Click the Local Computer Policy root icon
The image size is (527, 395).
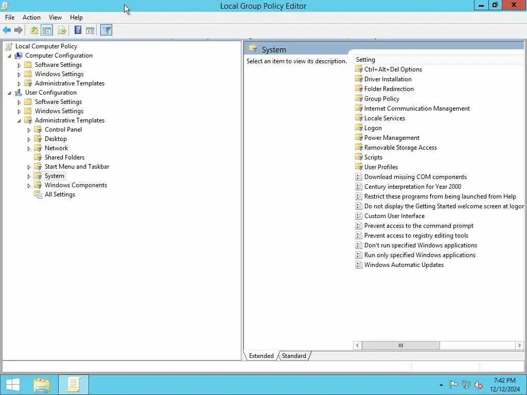9,46
